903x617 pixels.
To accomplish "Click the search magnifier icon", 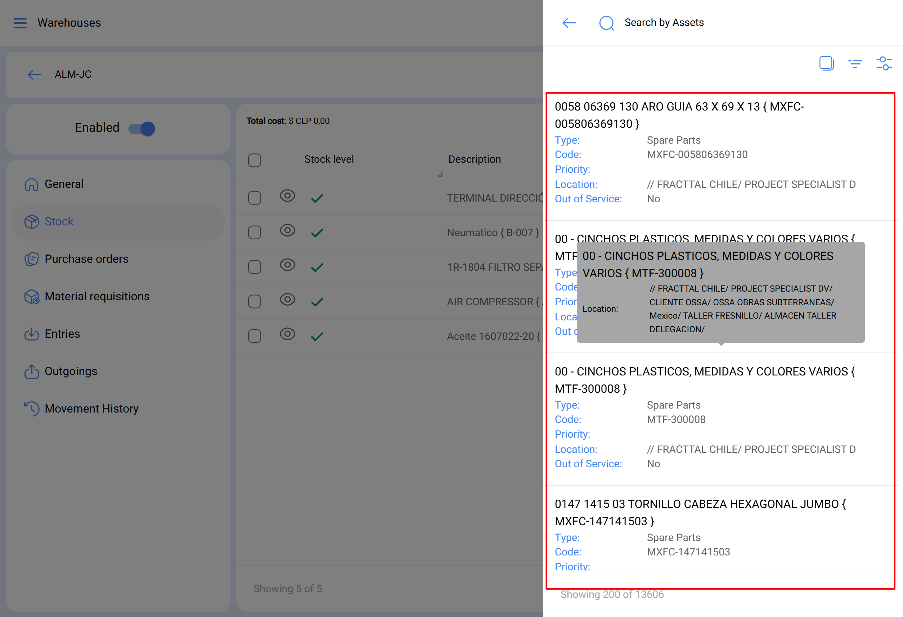I will click(x=606, y=23).
